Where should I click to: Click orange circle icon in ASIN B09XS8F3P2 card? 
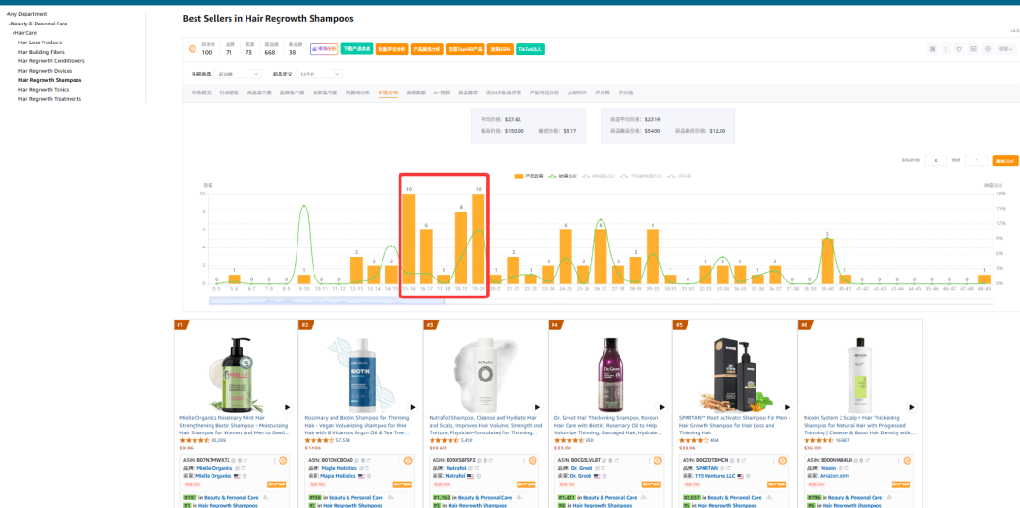point(533,461)
